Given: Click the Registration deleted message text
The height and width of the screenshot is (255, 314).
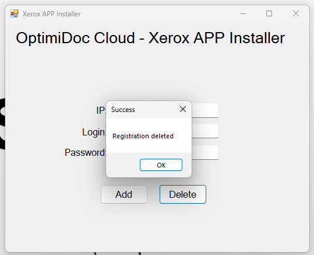Looking at the screenshot, I should coord(143,136).
